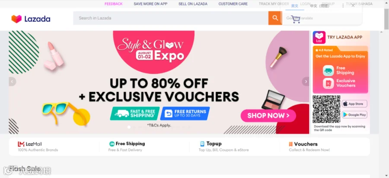Open translate popup three-dot options menu

pos(343,6)
